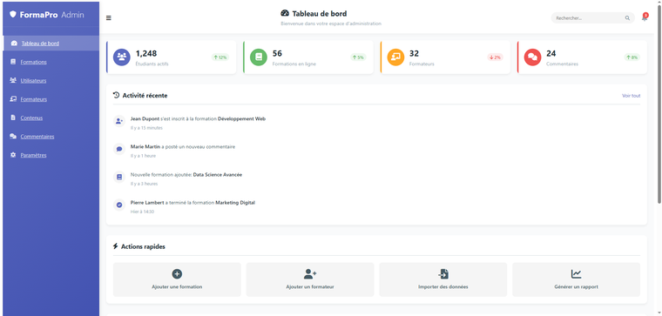Click the Ajouter un formateur button
The height and width of the screenshot is (316, 662).
[310, 279]
